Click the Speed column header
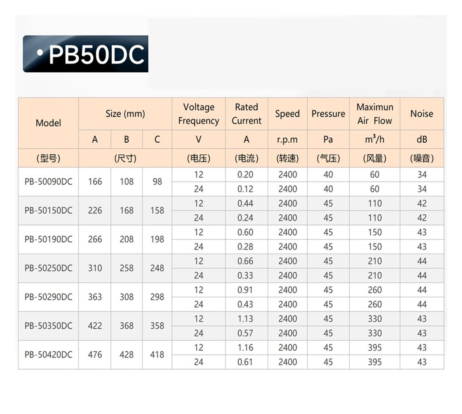The height and width of the screenshot is (414, 462). pyautogui.click(x=287, y=114)
